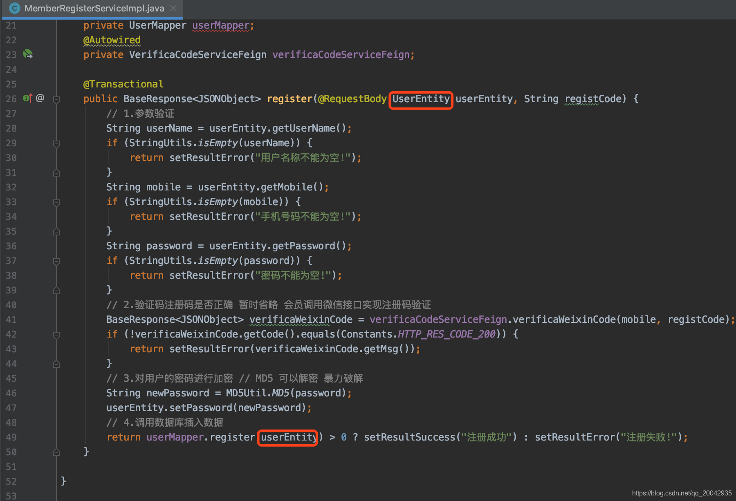Image resolution: width=736 pixels, height=501 pixels.
Task: Click fold end marker at line 39
Action: click(56, 291)
